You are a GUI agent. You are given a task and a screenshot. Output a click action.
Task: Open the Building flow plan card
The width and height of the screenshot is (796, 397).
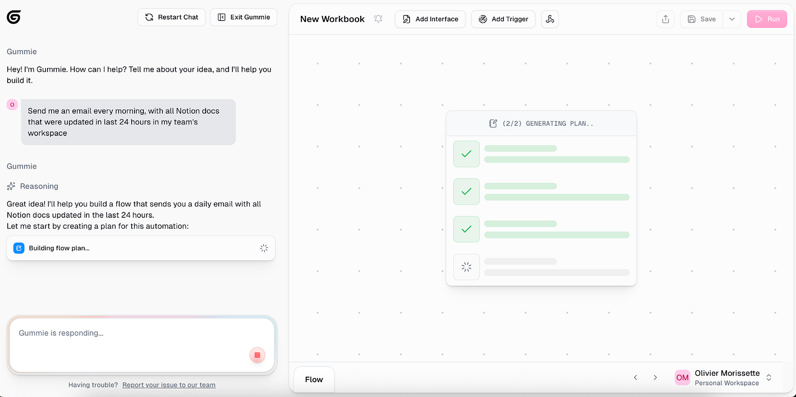point(141,248)
